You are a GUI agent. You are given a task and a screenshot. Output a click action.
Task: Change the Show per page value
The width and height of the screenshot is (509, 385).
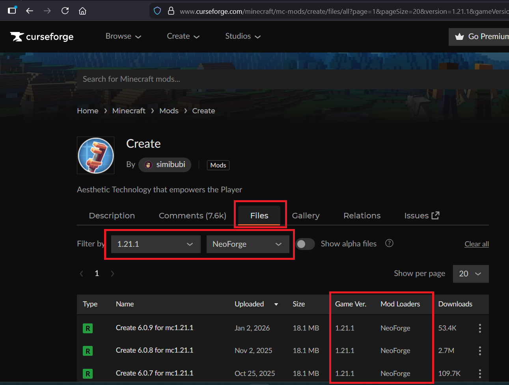pos(470,274)
